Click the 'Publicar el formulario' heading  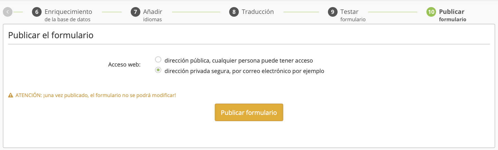(x=51, y=35)
